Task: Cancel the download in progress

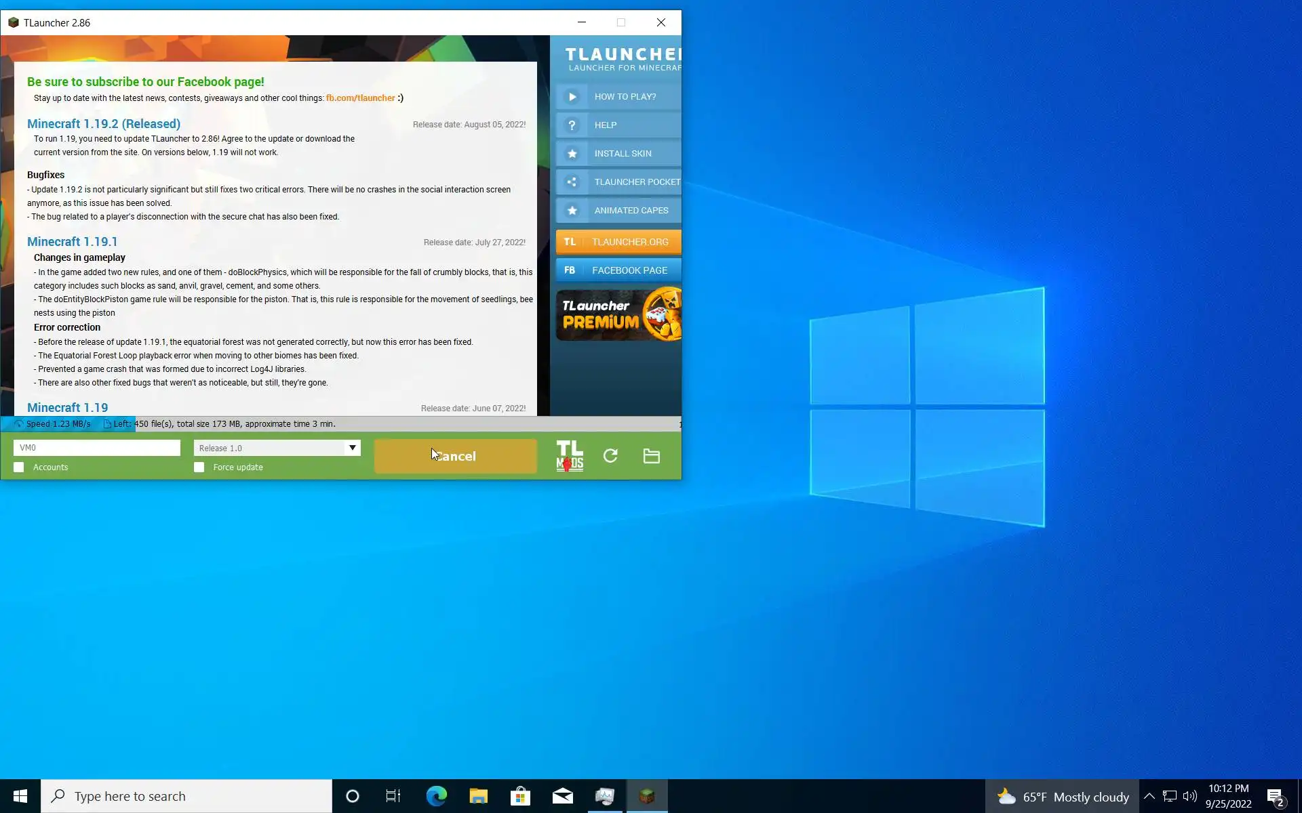Action: 455,456
